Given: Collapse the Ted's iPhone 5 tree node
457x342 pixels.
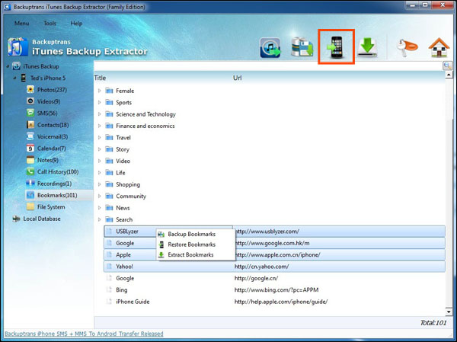Looking at the screenshot, I should click(15, 78).
